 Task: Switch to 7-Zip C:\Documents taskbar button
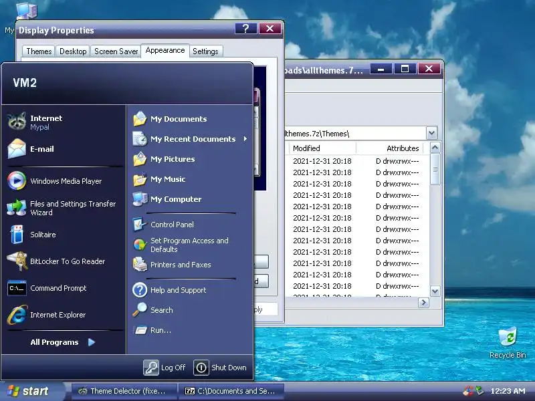(231, 391)
